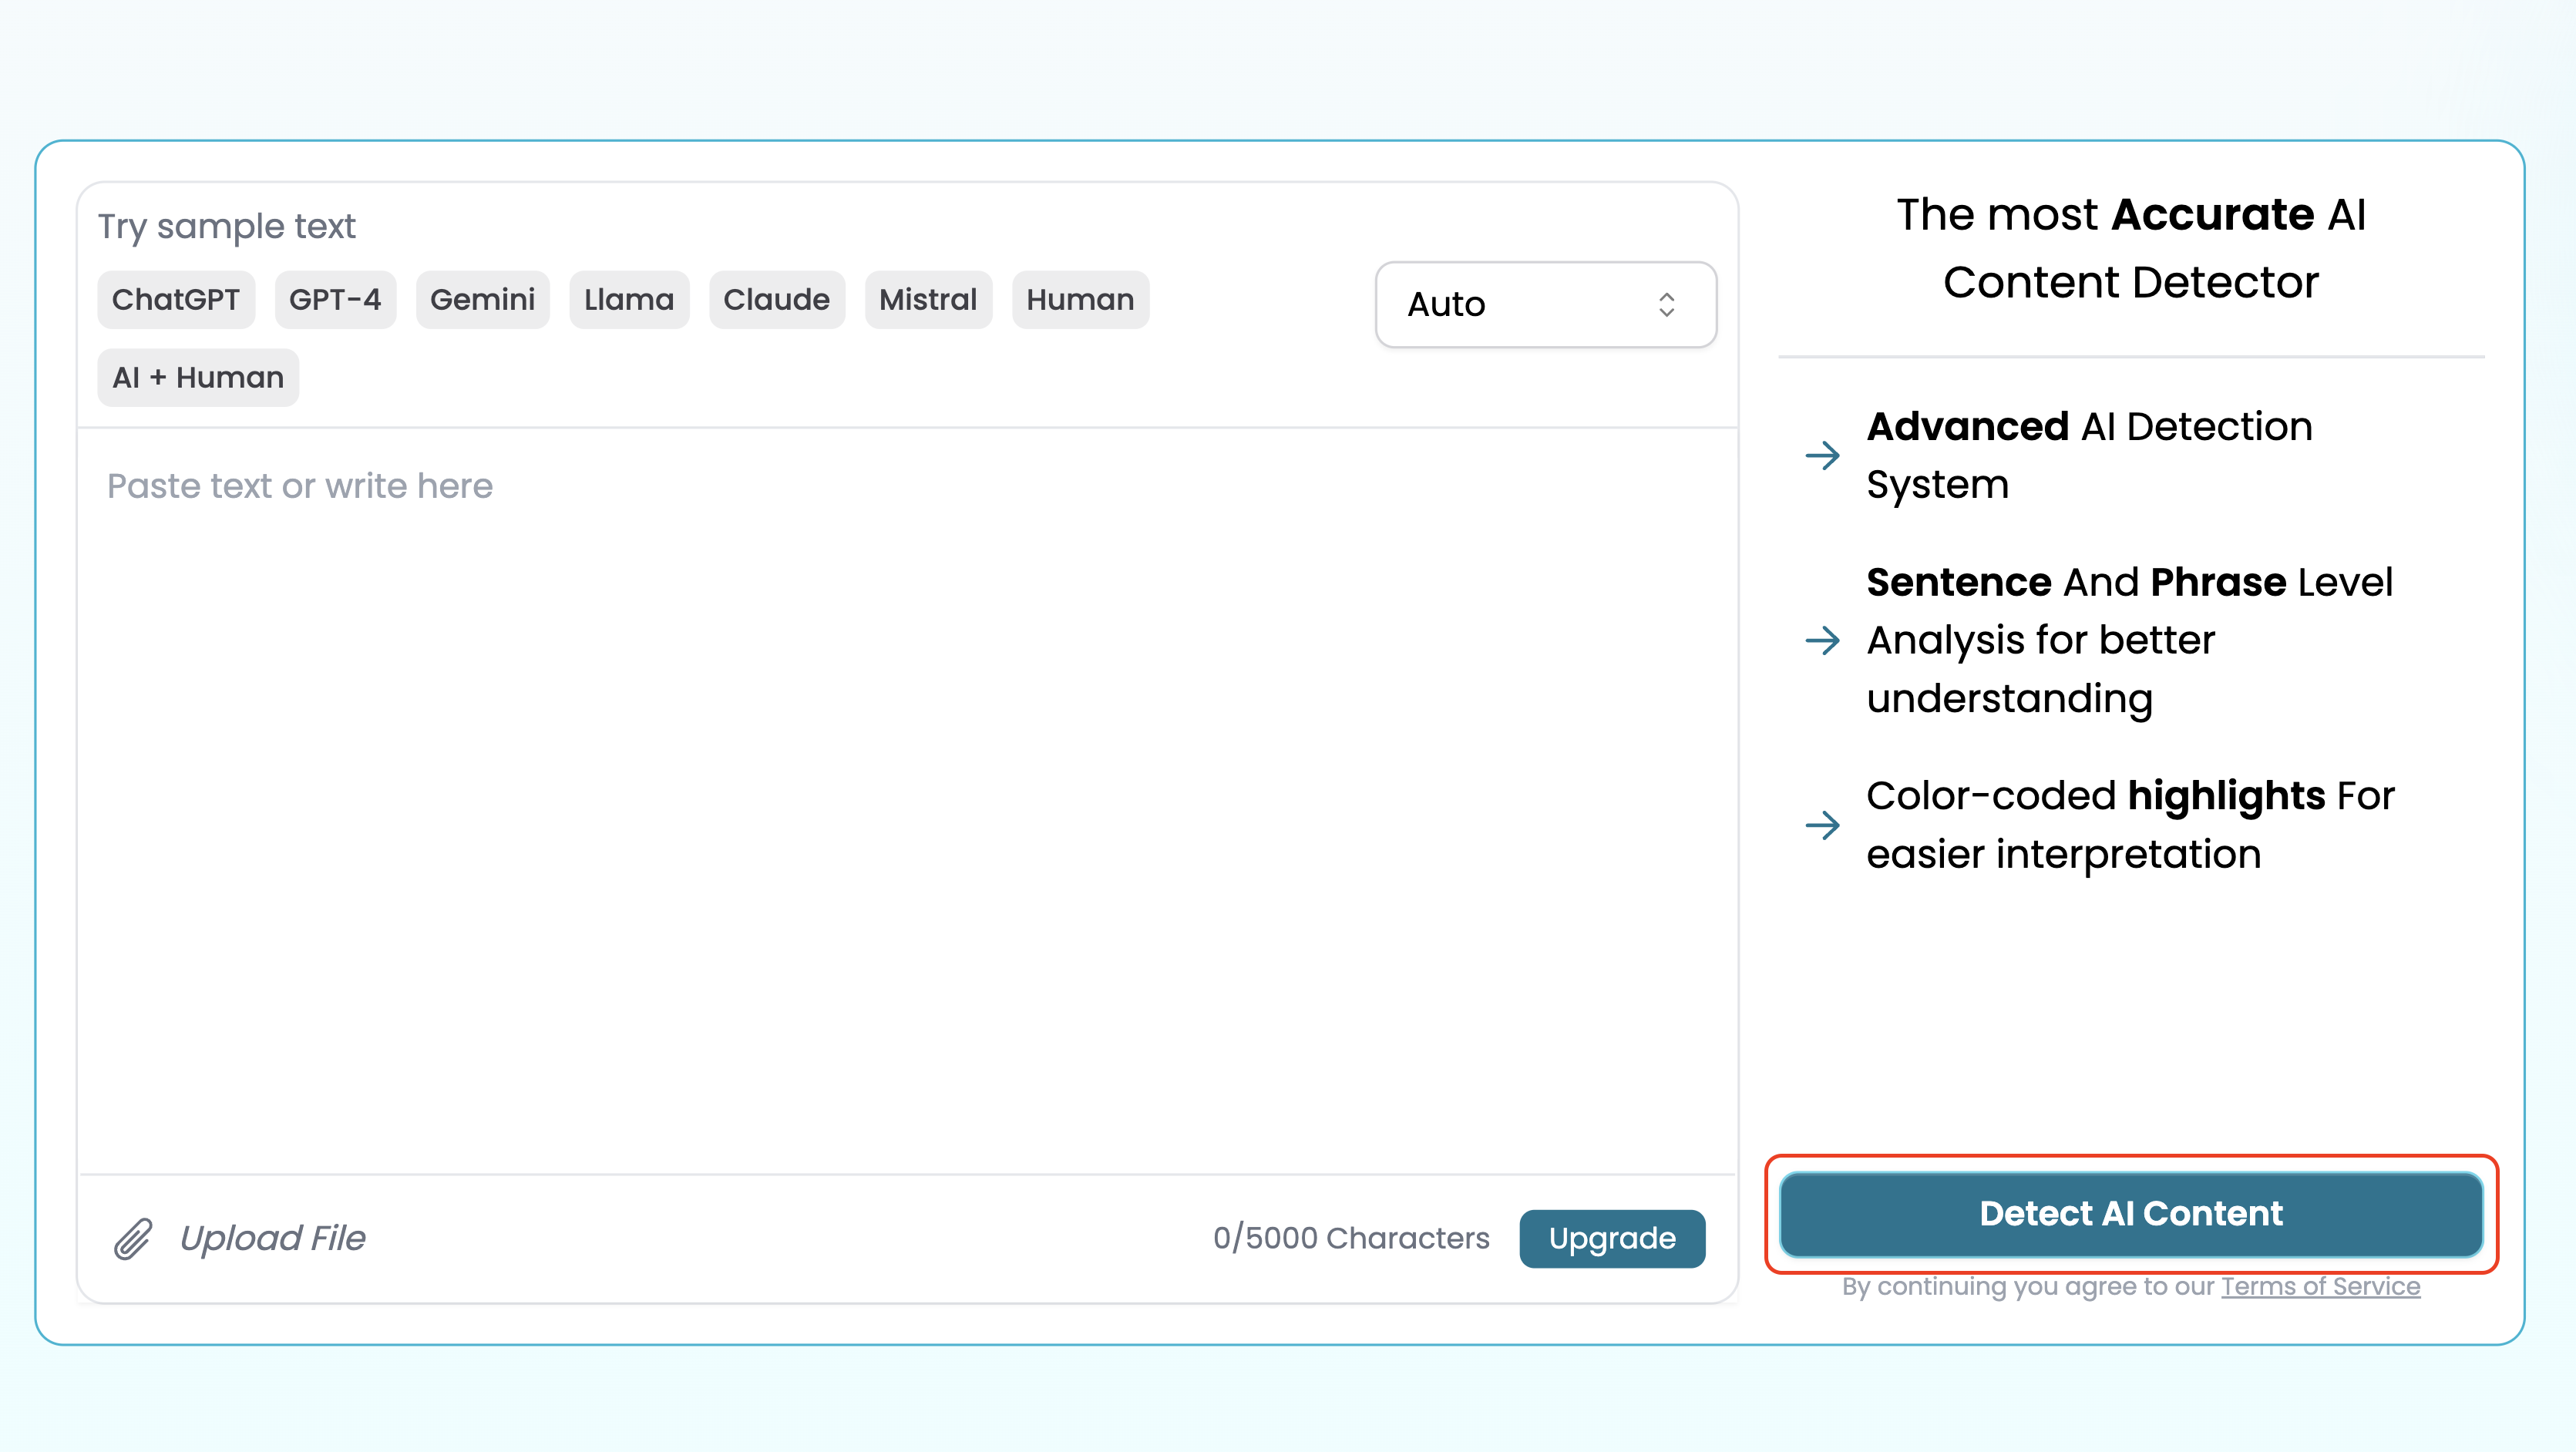2576x1452 pixels.
Task: Click the paperclip upload icon
Action: tap(132, 1238)
